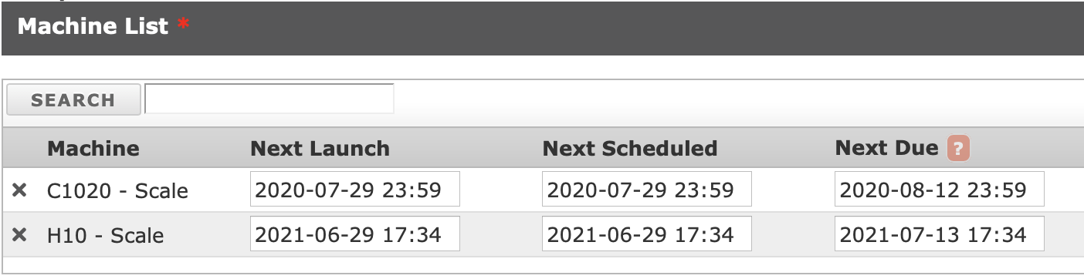
Task: Click the SEARCH button
Action: (73, 99)
